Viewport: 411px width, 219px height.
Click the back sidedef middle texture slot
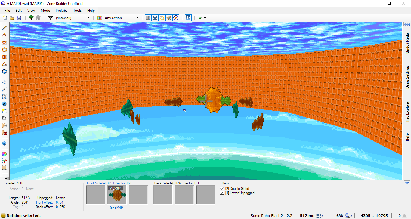[184, 195]
